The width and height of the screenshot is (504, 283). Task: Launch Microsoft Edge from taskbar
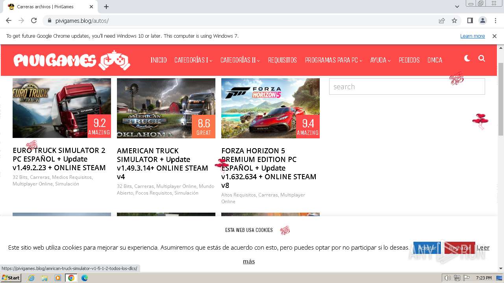pos(85,278)
